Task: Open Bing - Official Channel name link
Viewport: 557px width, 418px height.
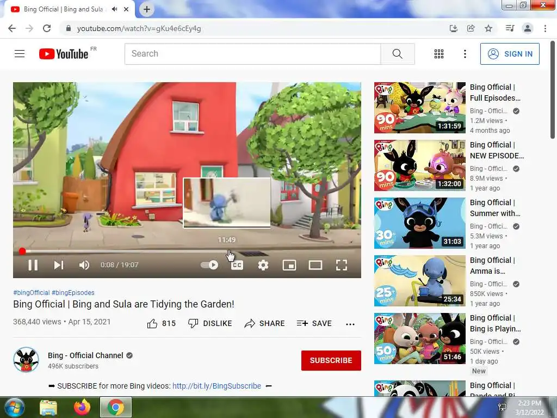Action: coord(85,355)
